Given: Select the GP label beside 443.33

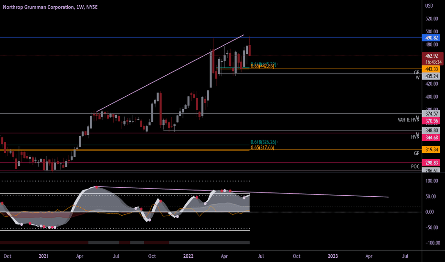Looking at the screenshot, I should point(417,72).
